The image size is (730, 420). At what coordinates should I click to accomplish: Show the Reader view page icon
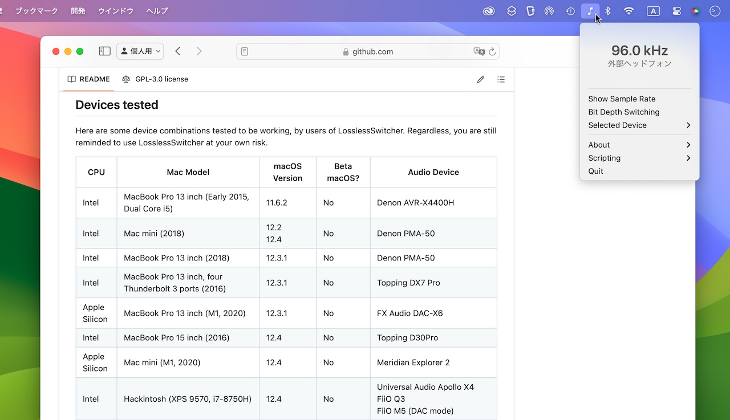point(245,51)
